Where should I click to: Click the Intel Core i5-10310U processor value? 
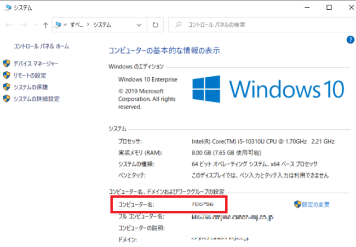pos(263,141)
